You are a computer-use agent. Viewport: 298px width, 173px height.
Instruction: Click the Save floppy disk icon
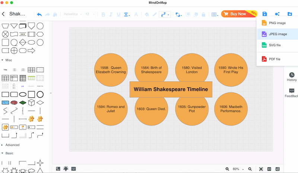(x=264, y=14)
